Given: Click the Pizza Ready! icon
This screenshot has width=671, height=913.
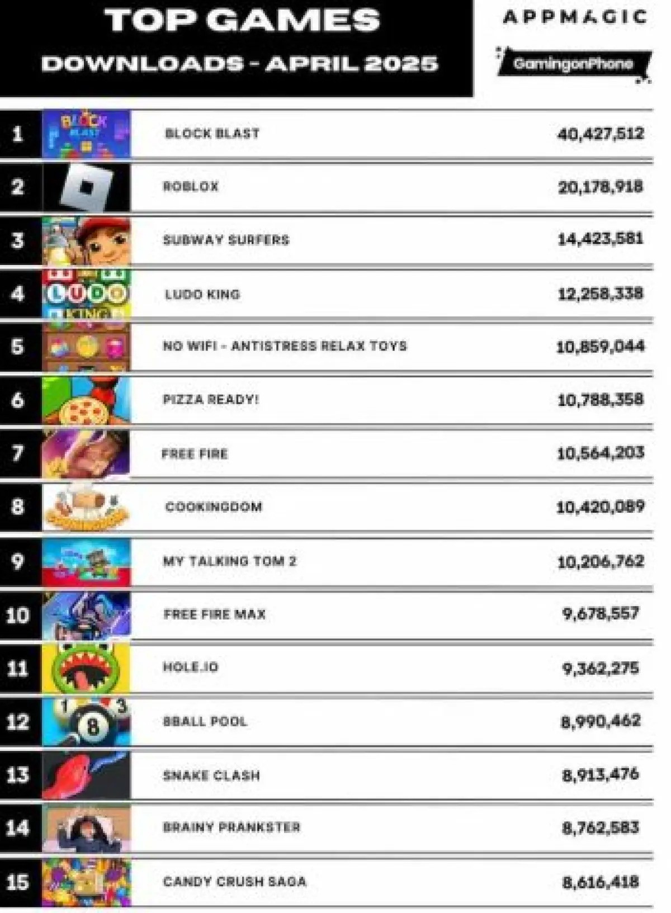Looking at the screenshot, I should pos(86,400).
